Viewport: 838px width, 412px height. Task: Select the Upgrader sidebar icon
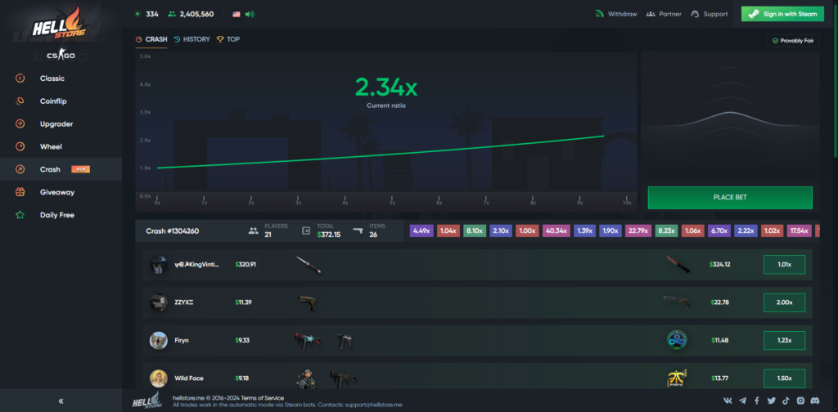[x=20, y=123]
